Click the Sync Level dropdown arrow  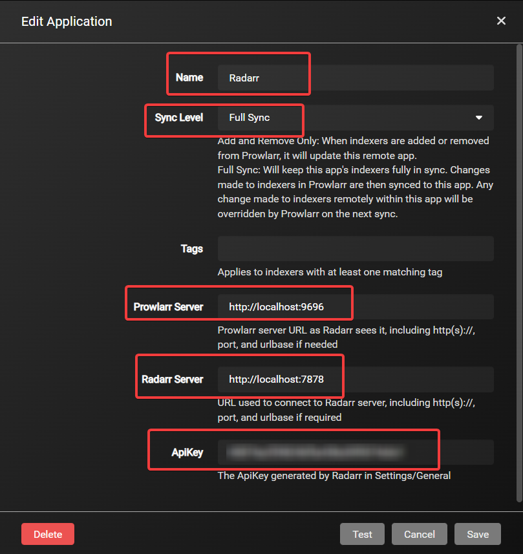click(479, 118)
